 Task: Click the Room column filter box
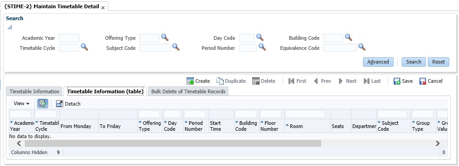click(x=306, y=114)
